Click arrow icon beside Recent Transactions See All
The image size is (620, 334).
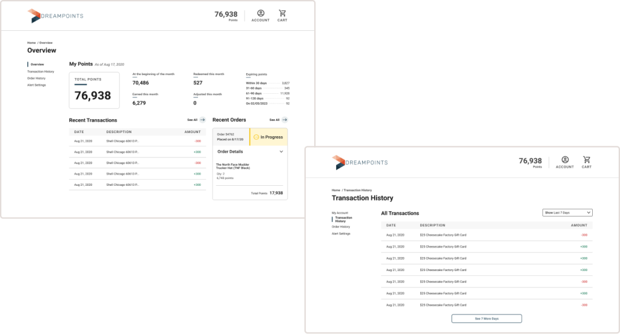[202, 120]
